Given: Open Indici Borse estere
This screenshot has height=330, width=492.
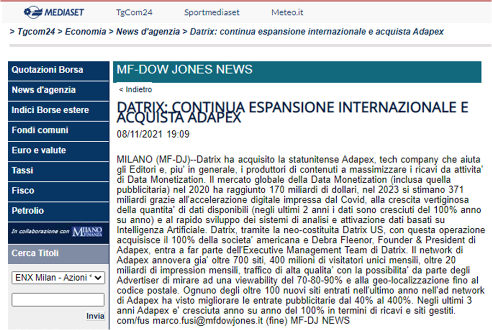Looking at the screenshot, I should (x=59, y=110).
